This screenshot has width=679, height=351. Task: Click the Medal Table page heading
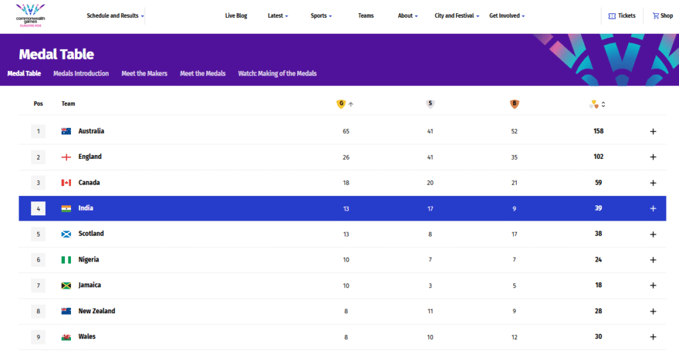56,54
